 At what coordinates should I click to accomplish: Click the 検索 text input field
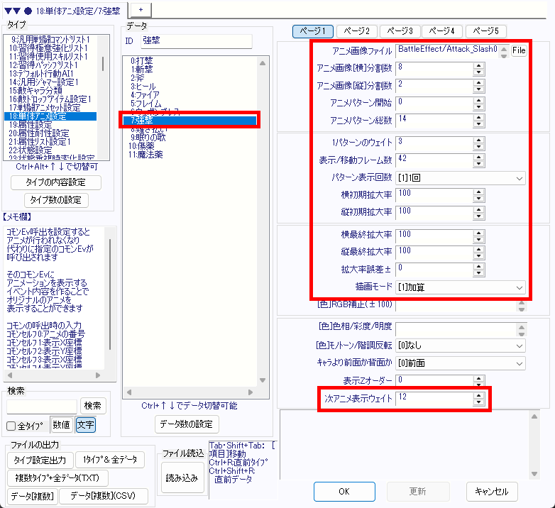tap(42, 406)
